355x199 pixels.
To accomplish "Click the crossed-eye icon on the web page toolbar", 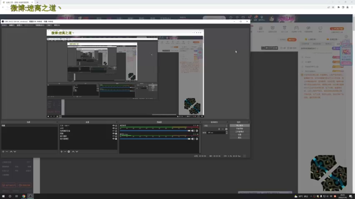I will 308,28.
